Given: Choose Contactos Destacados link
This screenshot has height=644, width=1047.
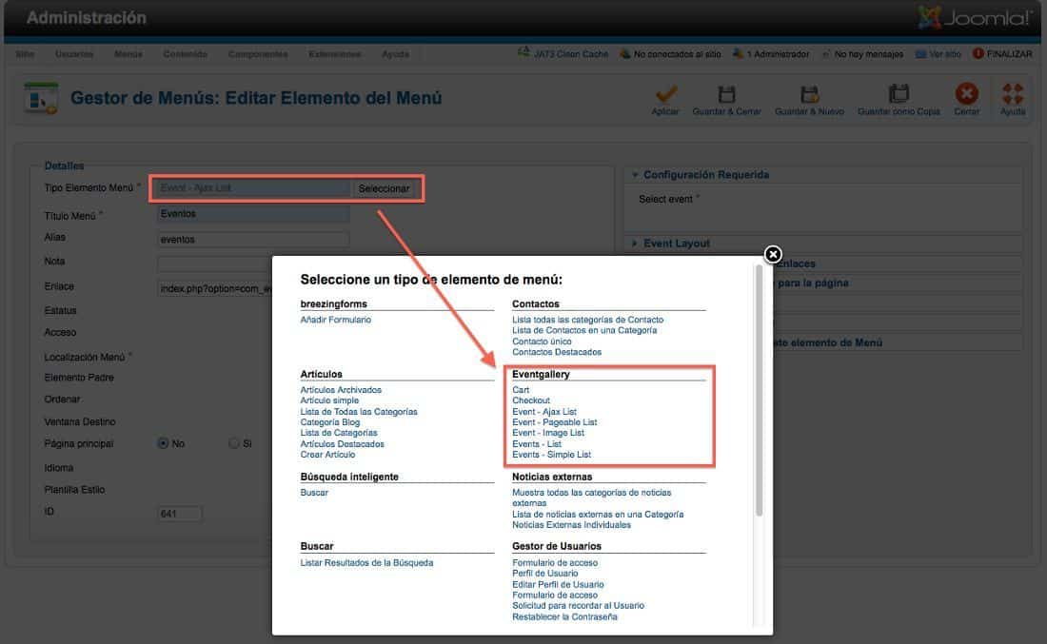Looking at the screenshot, I should pyautogui.click(x=557, y=352).
